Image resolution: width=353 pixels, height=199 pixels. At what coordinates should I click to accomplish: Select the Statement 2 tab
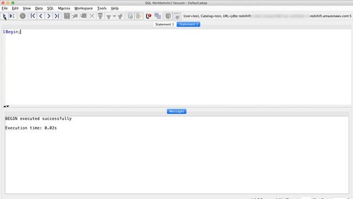point(189,24)
